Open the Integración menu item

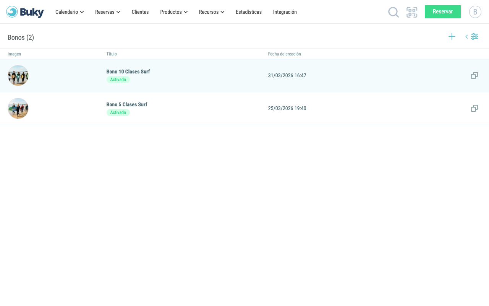285,12
